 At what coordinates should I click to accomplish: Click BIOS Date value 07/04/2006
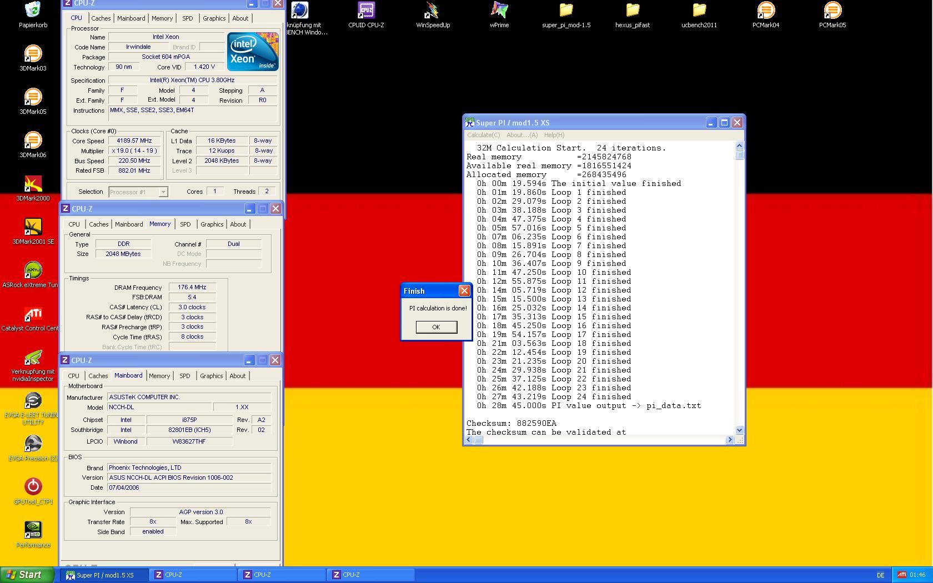[x=189, y=487]
